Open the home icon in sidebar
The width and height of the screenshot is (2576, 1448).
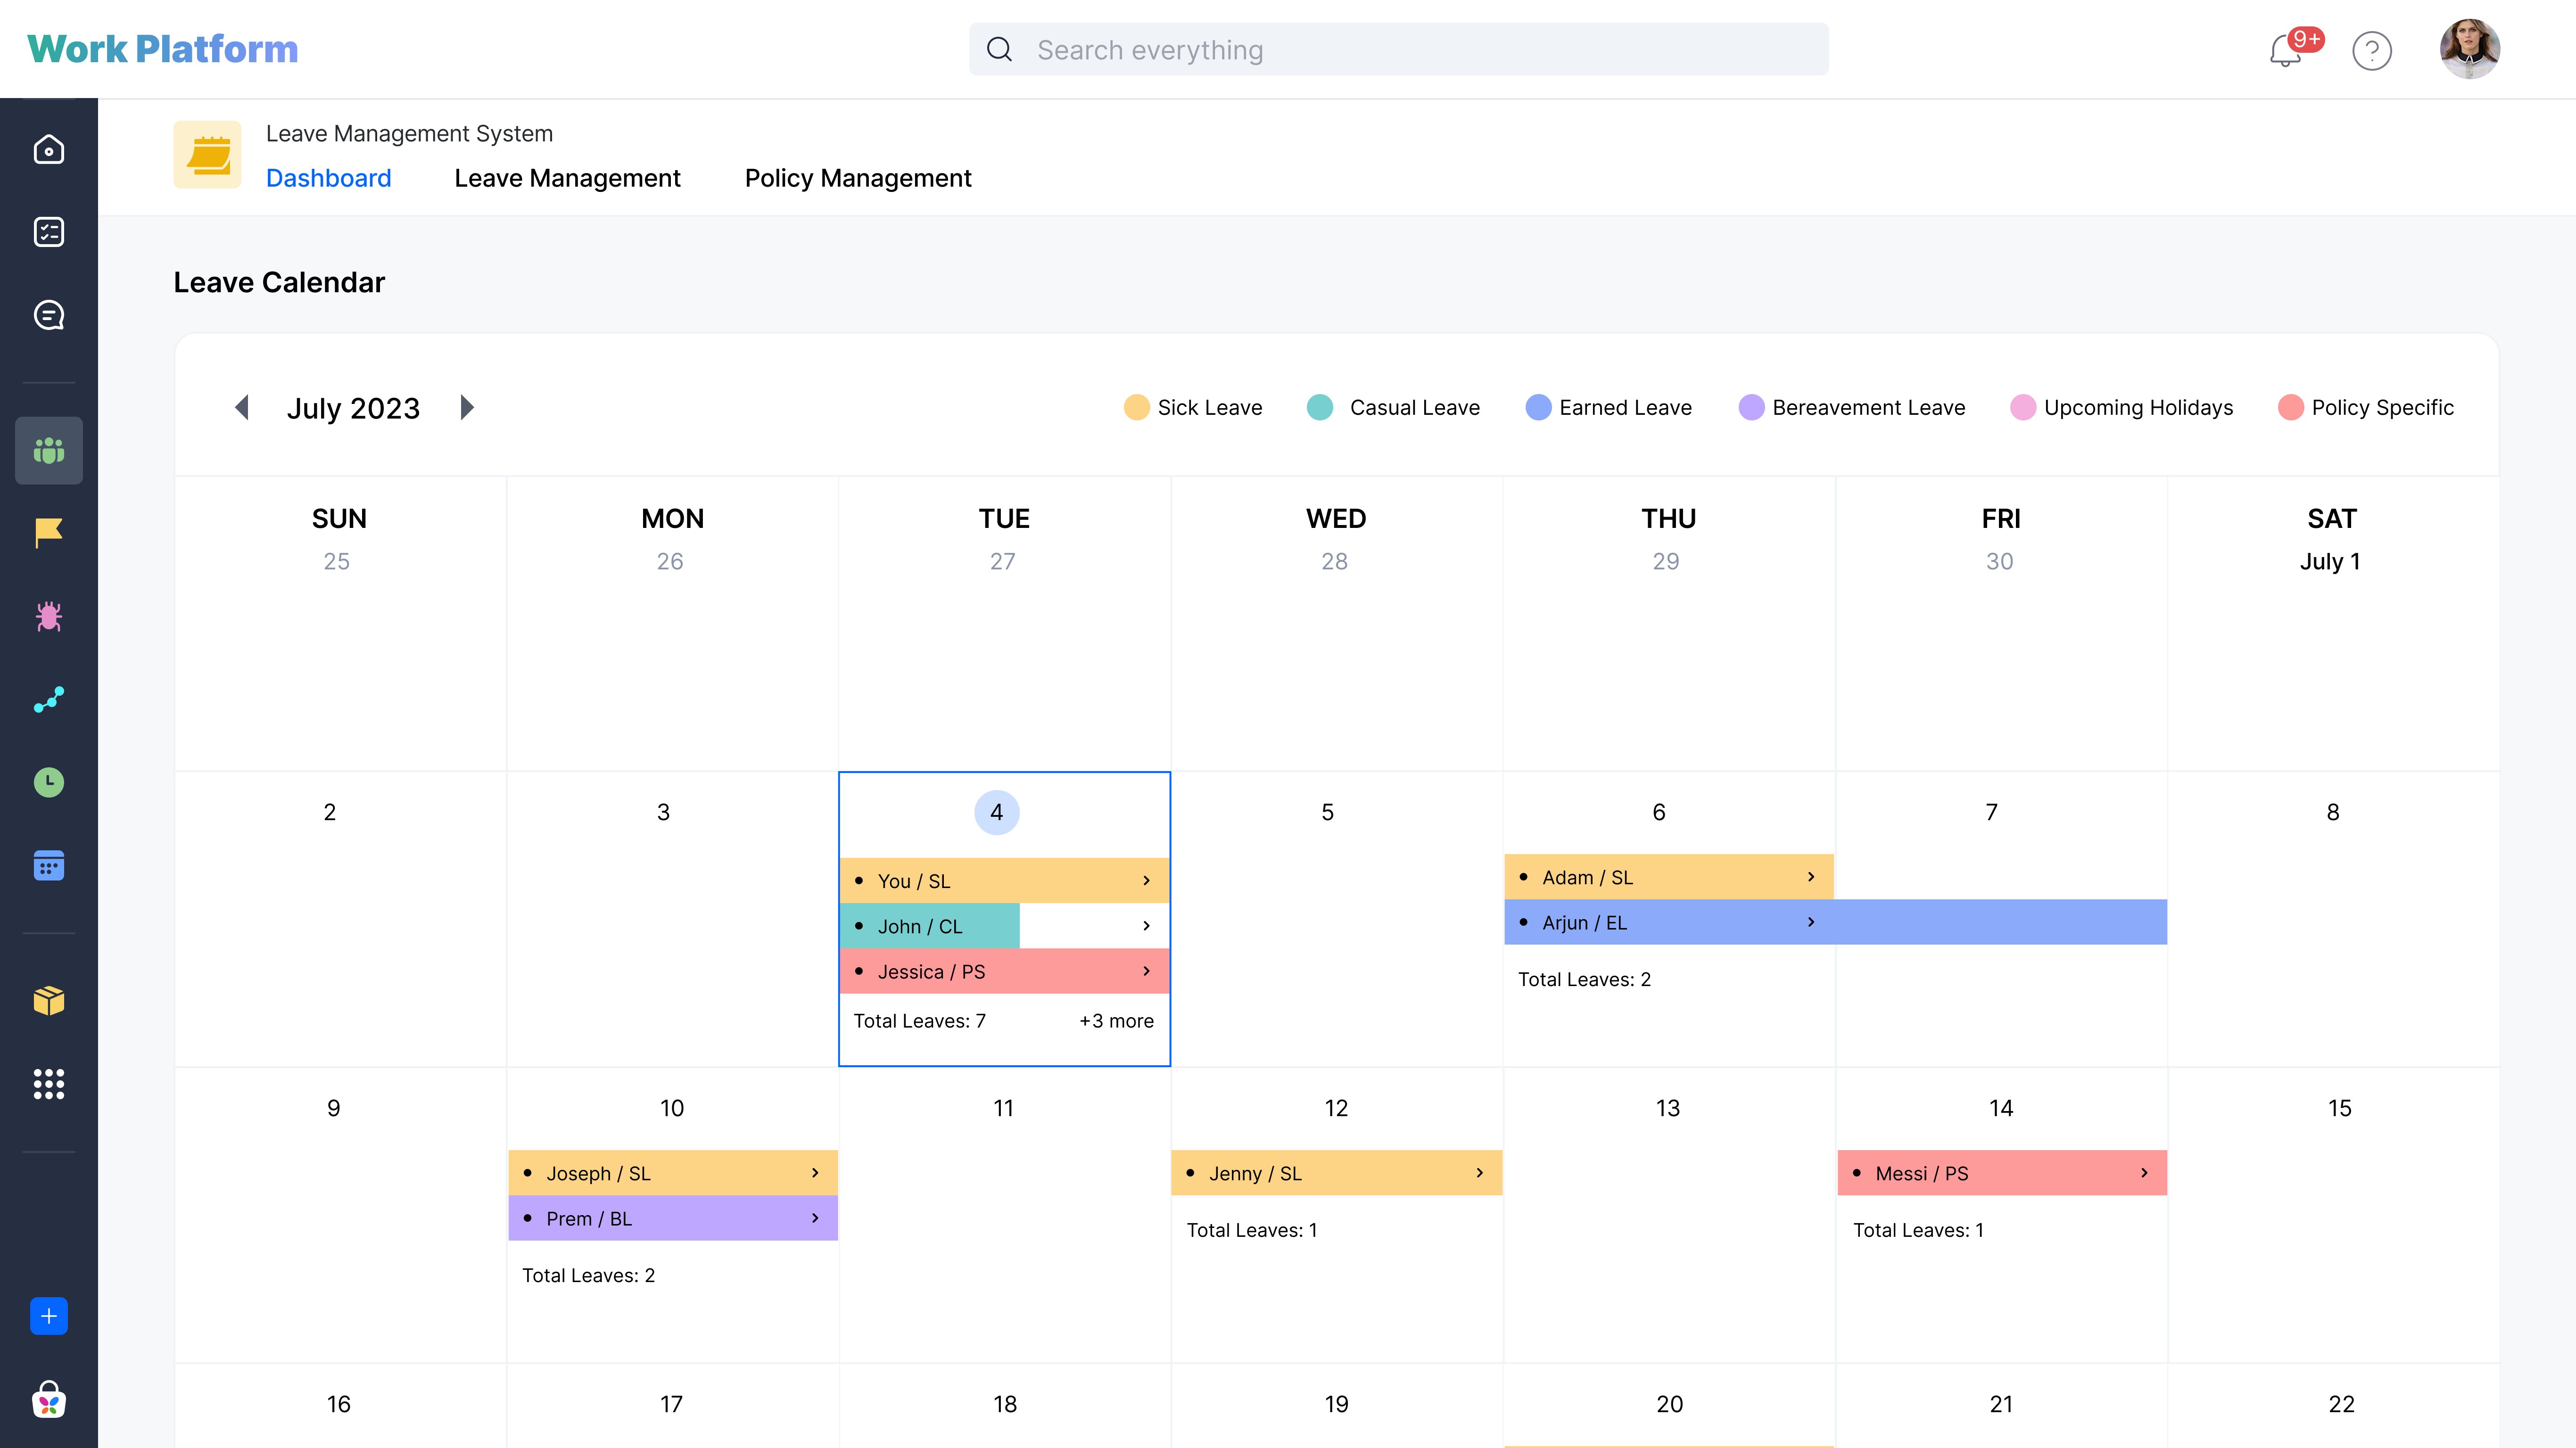coord(48,149)
